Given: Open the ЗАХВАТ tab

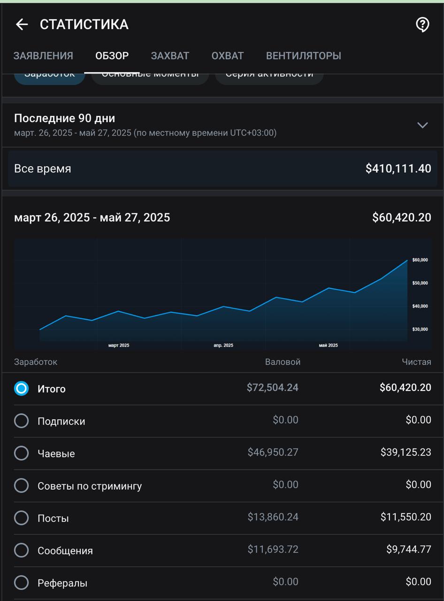Looking at the screenshot, I should click(170, 56).
